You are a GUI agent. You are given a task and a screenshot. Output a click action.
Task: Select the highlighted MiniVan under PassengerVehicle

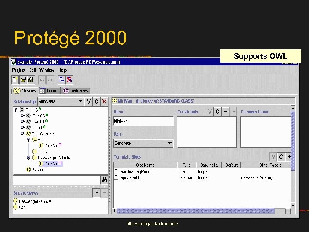tap(51, 164)
